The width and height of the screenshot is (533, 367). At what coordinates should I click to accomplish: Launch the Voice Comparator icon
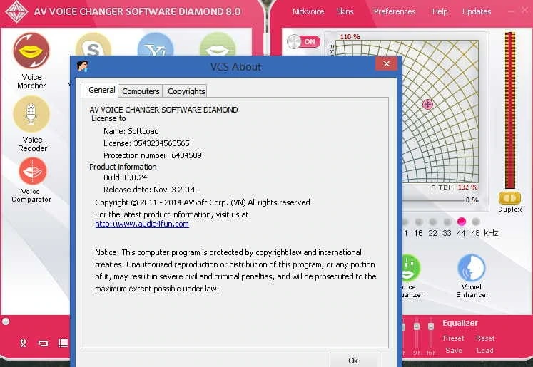pyautogui.click(x=33, y=171)
